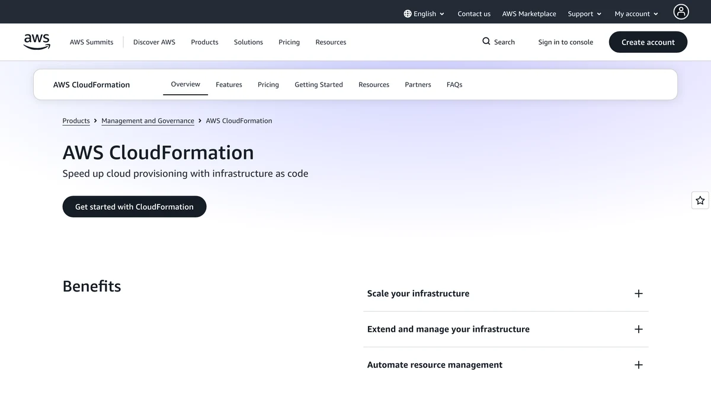711x400 pixels.
Task: Open the Support dropdown menu
Action: click(x=584, y=14)
